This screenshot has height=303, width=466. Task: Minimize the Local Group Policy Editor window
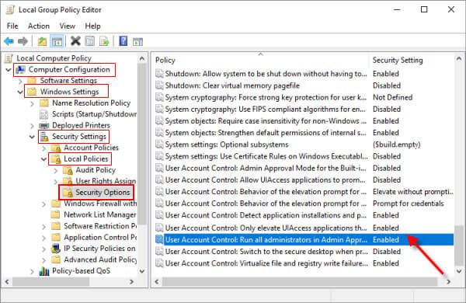pyautogui.click(x=397, y=9)
